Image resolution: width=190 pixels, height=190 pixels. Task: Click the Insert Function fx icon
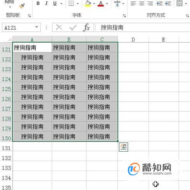tap(86, 28)
